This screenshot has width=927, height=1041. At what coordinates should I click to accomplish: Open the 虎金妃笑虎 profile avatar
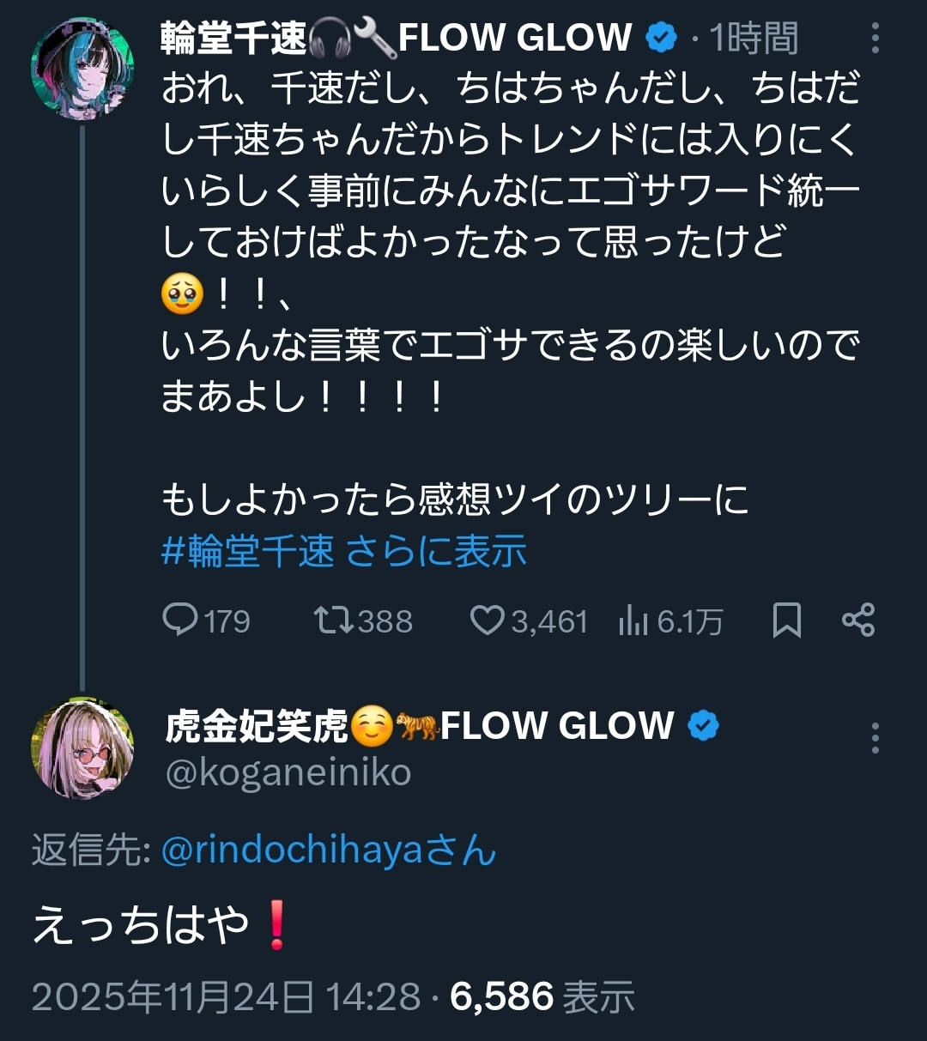[82, 748]
